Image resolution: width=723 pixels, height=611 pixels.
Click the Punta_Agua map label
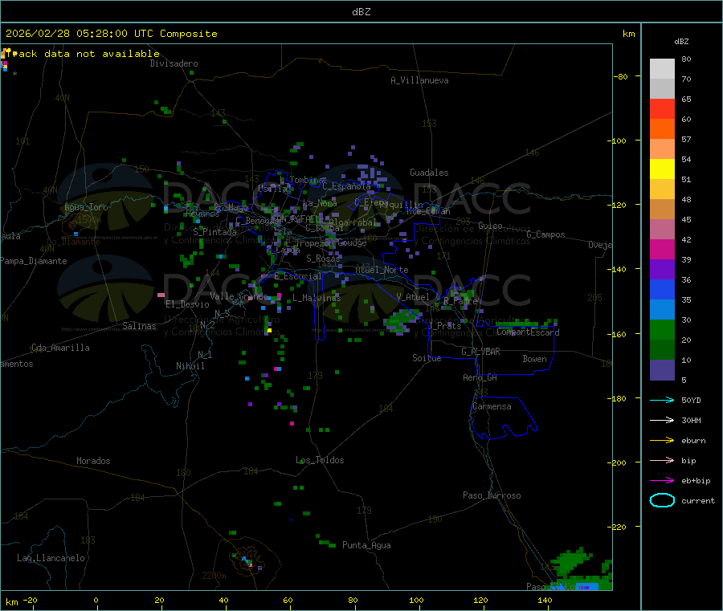coord(366,545)
